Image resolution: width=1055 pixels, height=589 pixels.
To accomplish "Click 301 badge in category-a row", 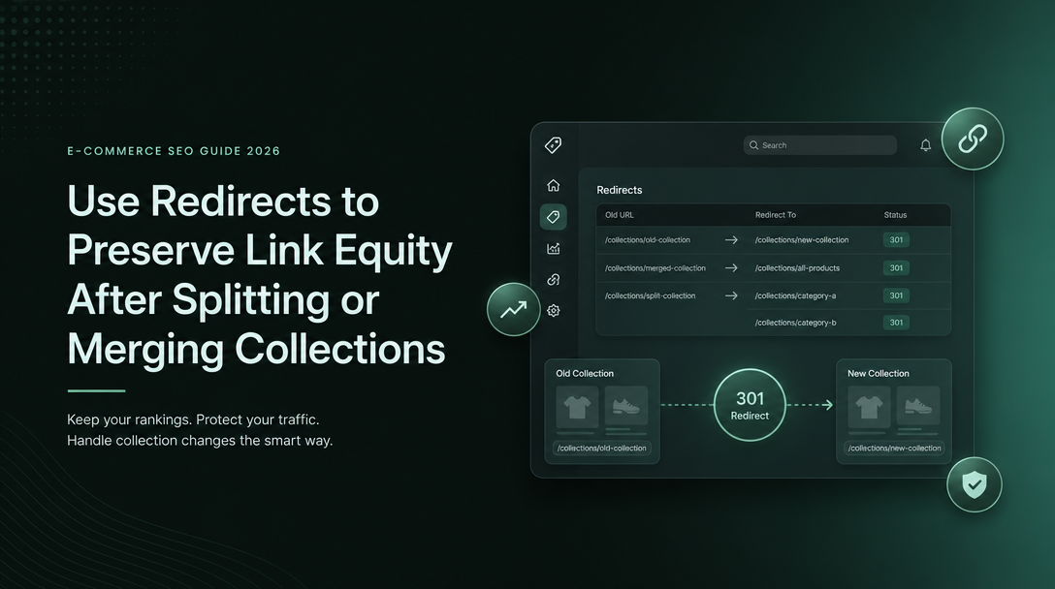I will [x=896, y=295].
